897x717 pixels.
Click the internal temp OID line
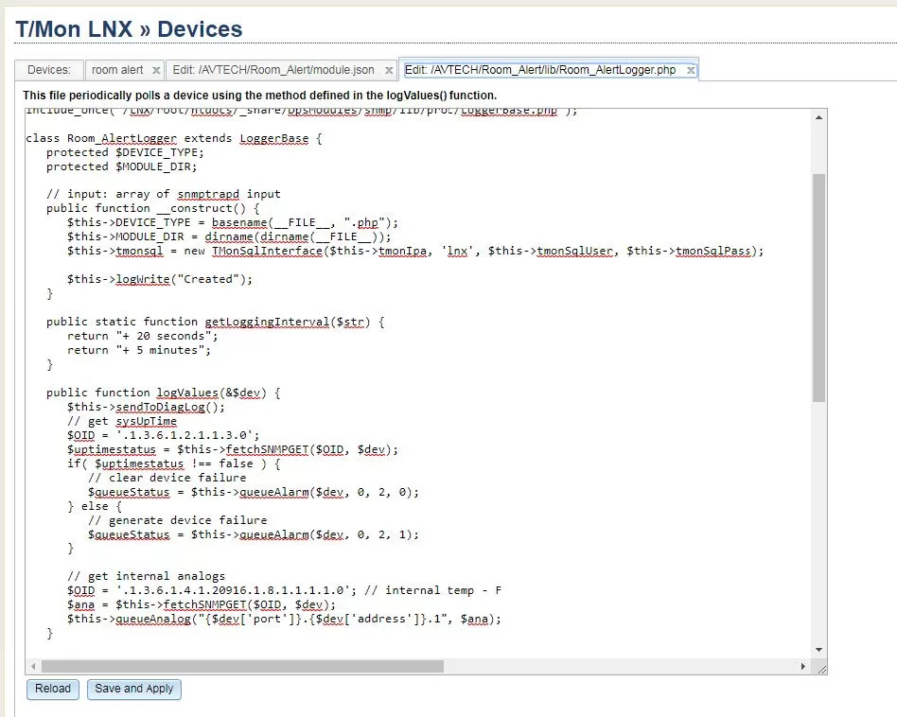(284, 590)
